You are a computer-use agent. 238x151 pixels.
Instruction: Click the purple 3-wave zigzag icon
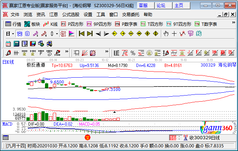pos(35,34)
